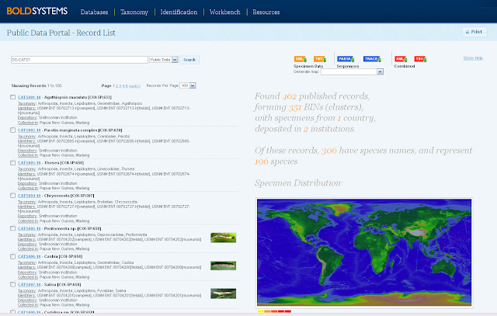Click the '351' BINs count
This screenshot has height=316, width=497.
pos(295,107)
